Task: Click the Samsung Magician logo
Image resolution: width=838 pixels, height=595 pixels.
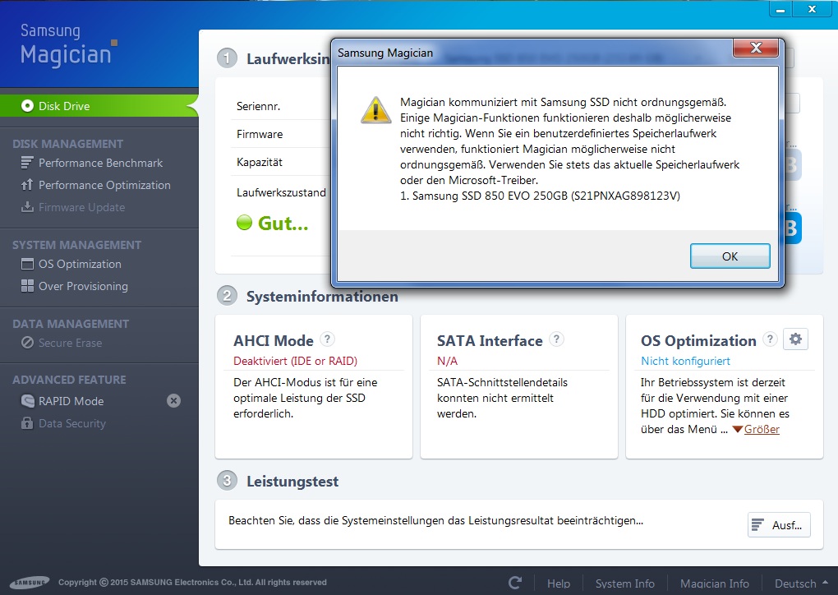Action: (68, 45)
